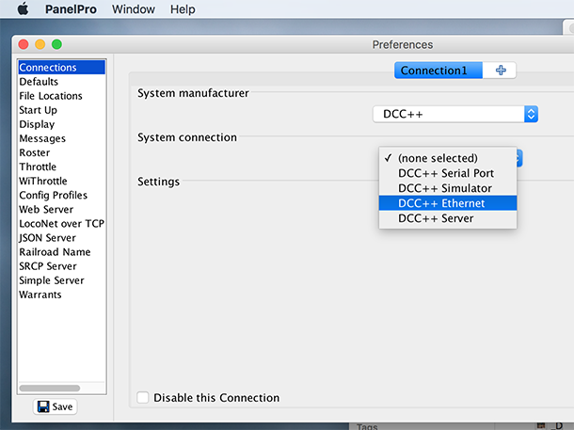Choose DCC++ Server option
This screenshot has height=430, width=574.
click(448, 218)
